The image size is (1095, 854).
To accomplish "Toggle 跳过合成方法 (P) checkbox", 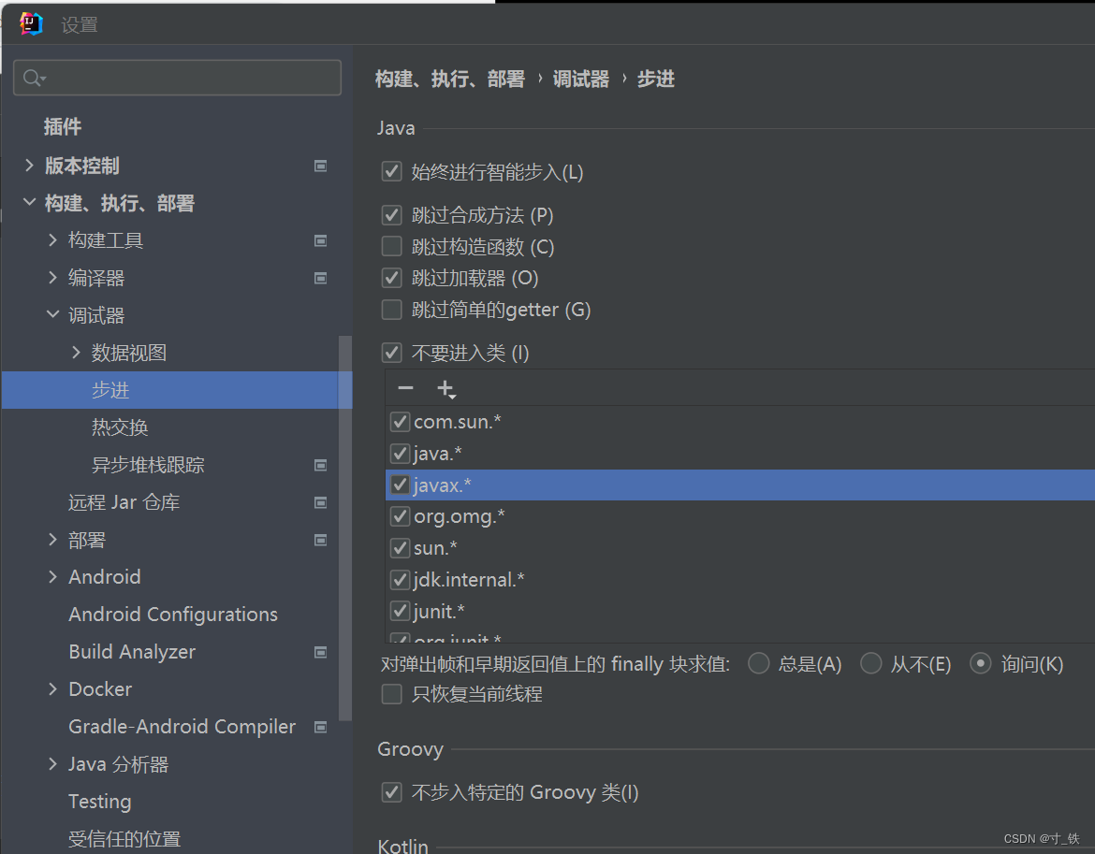I will (x=392, y=215).
